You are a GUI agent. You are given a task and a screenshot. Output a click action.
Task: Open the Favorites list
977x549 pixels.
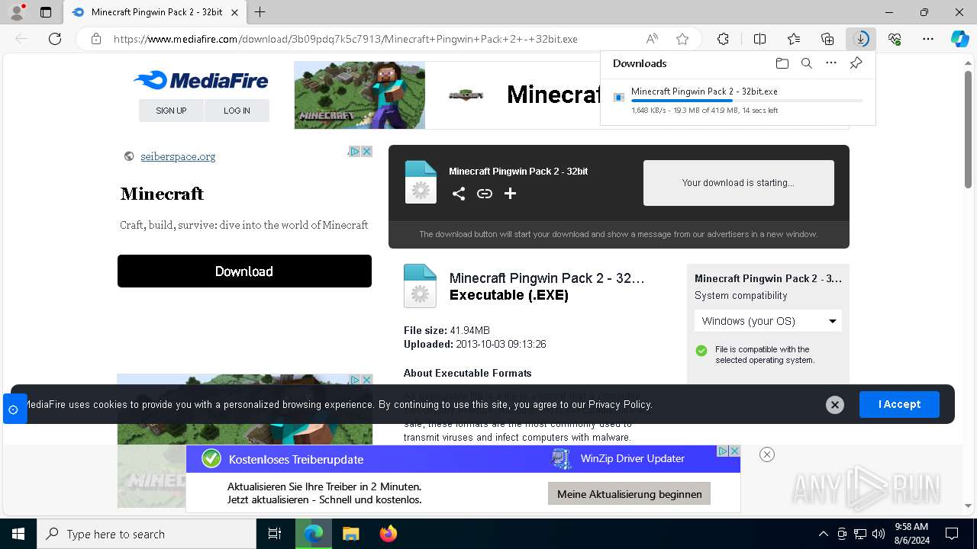point(794,39)
